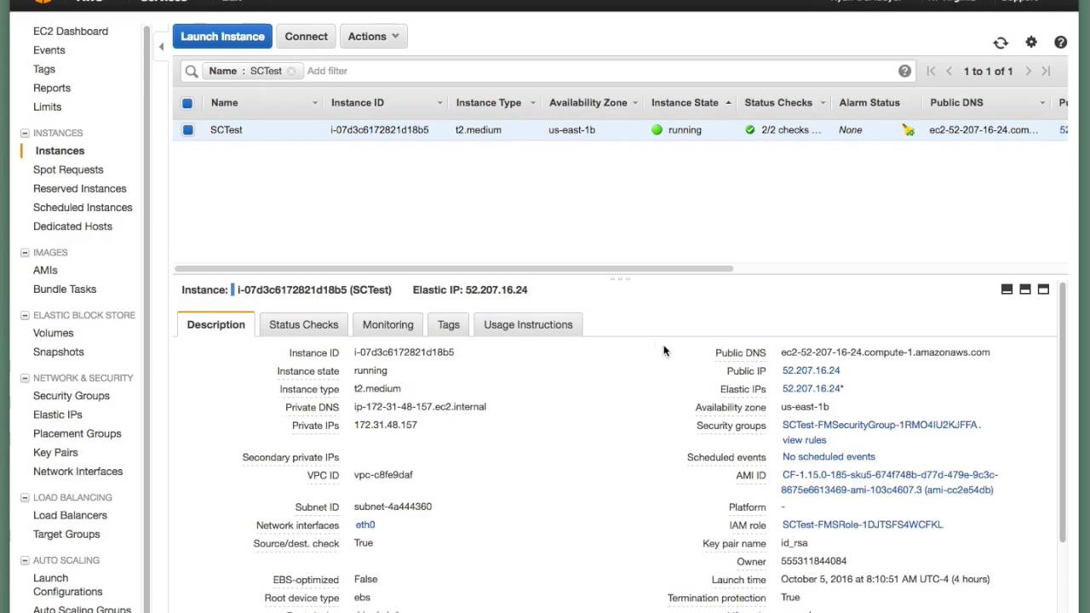This screenshot has height=613, width=1090.
Task: Go to first page of results
Action: [x=931, y=72]
